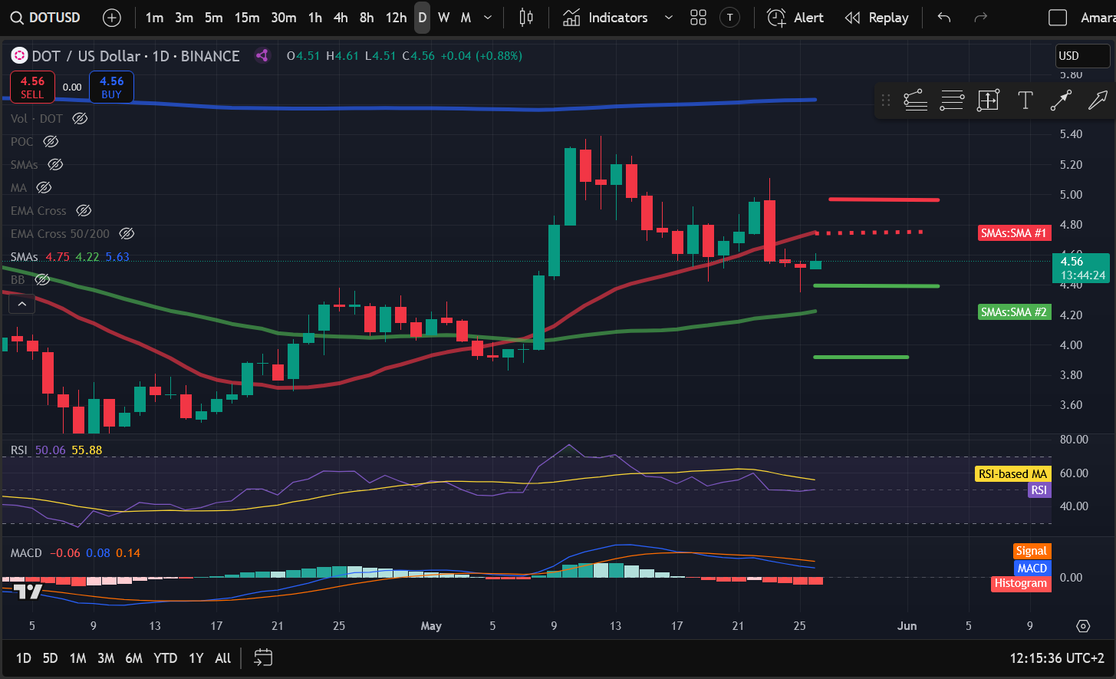
Task: Select the 3M date range
Action: [x=106, y=658]
